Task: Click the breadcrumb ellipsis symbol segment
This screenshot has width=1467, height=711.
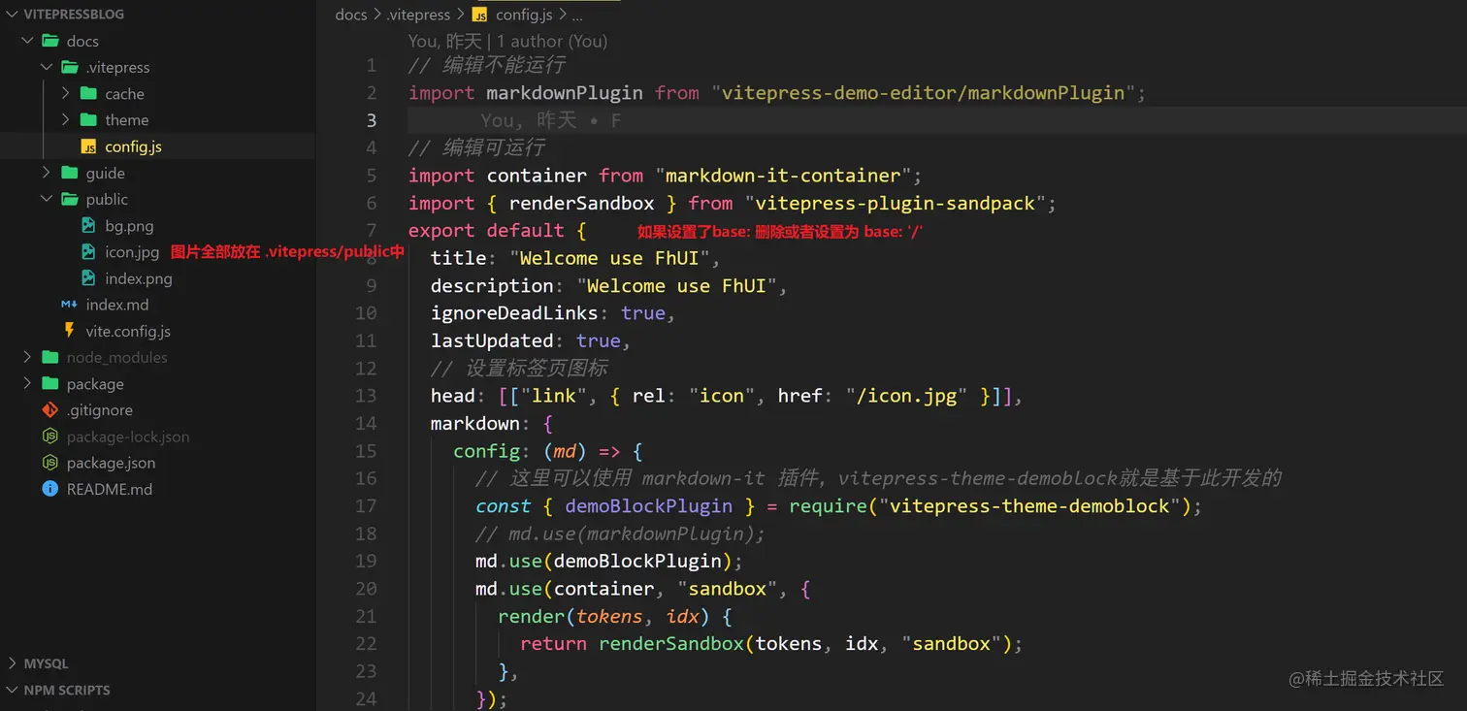Action: 577,15
